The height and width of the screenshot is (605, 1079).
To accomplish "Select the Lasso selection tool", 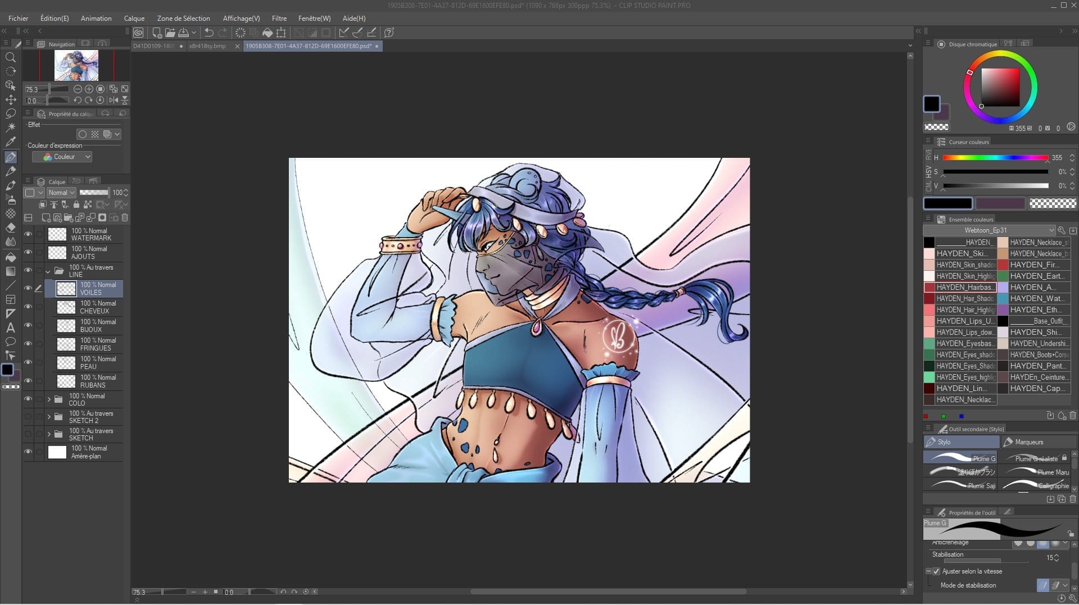I will click(x=10, y=114).
